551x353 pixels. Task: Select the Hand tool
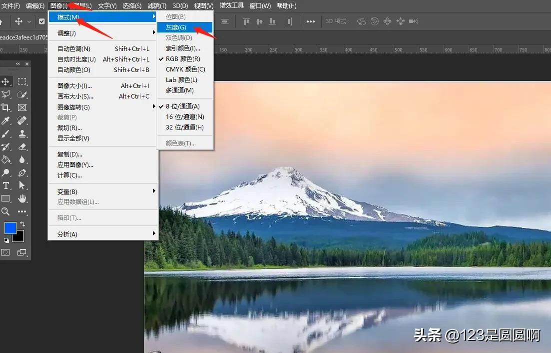click(22, 198)
